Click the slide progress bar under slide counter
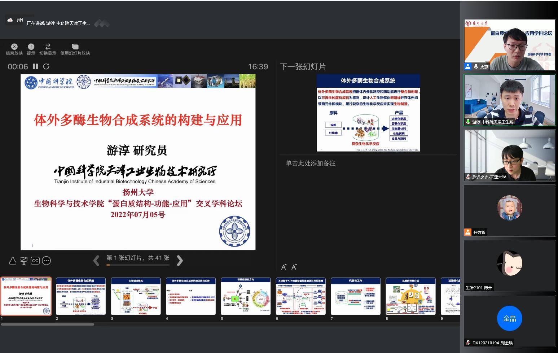558x353 pixels. [138, 265]
